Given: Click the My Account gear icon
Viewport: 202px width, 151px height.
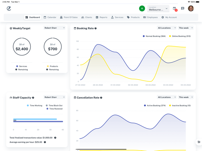Looking at the screenshot, I should point(163,18).
